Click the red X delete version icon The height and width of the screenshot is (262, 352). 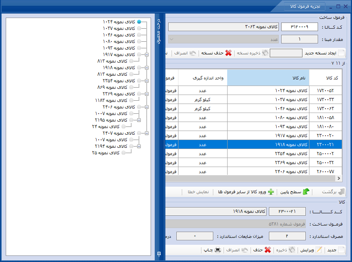228,53
